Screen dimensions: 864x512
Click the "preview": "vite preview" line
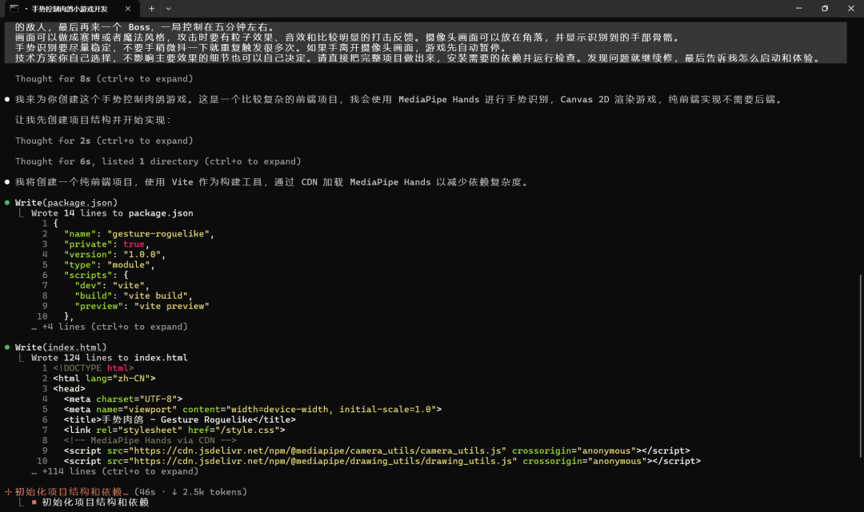coord(142,306)
